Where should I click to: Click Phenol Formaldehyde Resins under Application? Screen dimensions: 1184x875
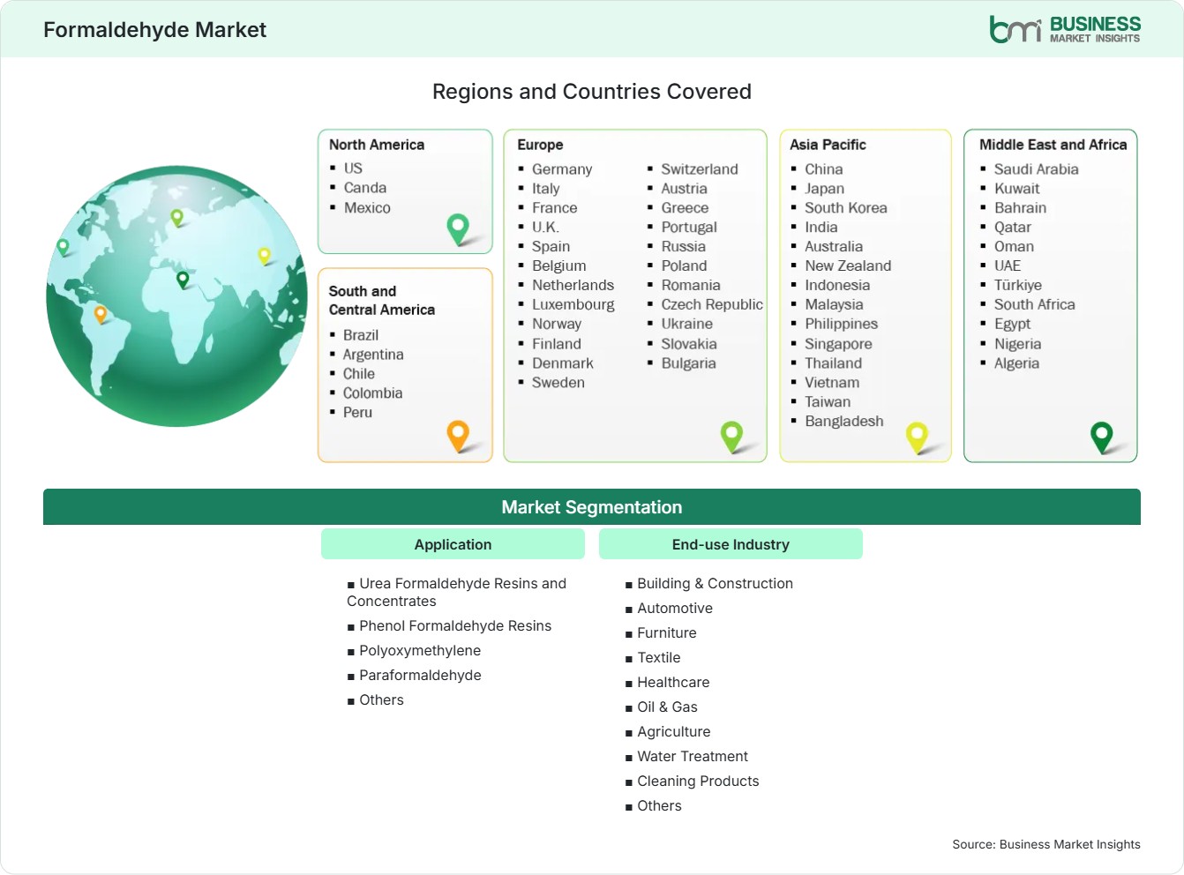coord(455,626)
